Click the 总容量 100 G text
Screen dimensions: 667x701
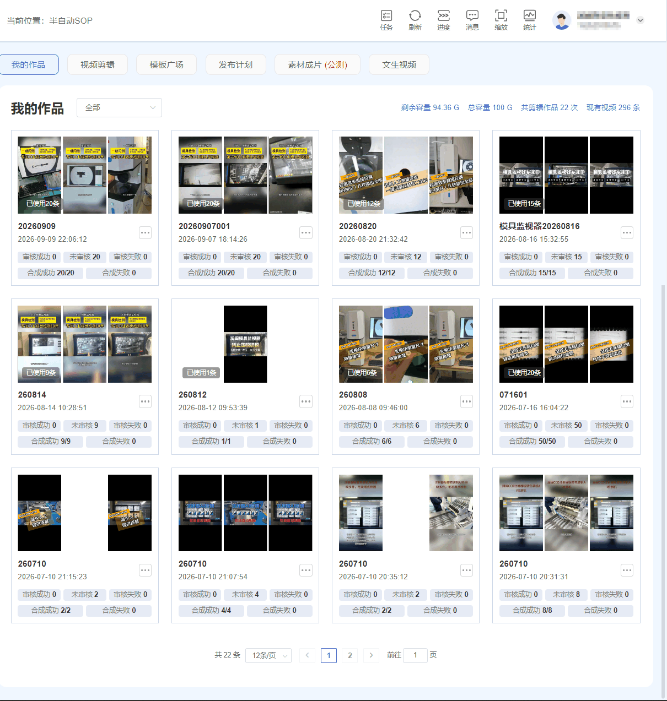(x=490, y=107)
